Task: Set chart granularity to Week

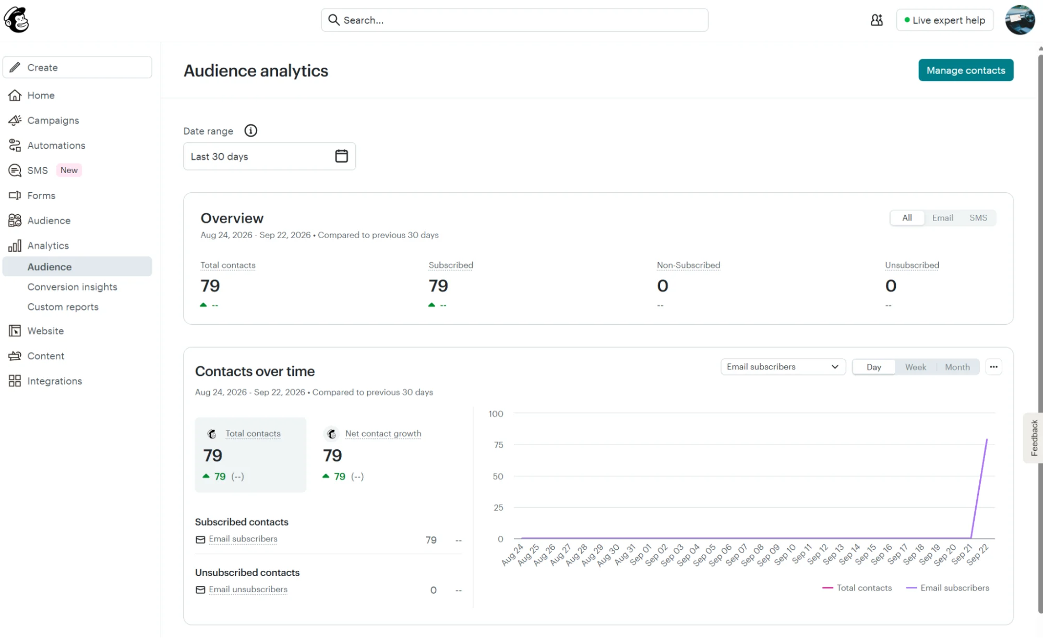Action: (x=915, y=367)
